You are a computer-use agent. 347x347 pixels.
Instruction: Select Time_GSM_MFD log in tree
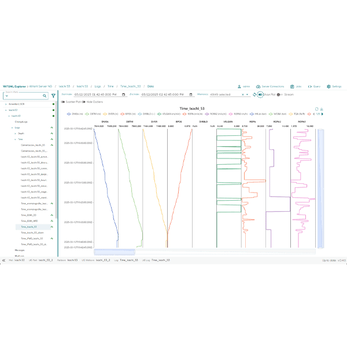[29, 221]
